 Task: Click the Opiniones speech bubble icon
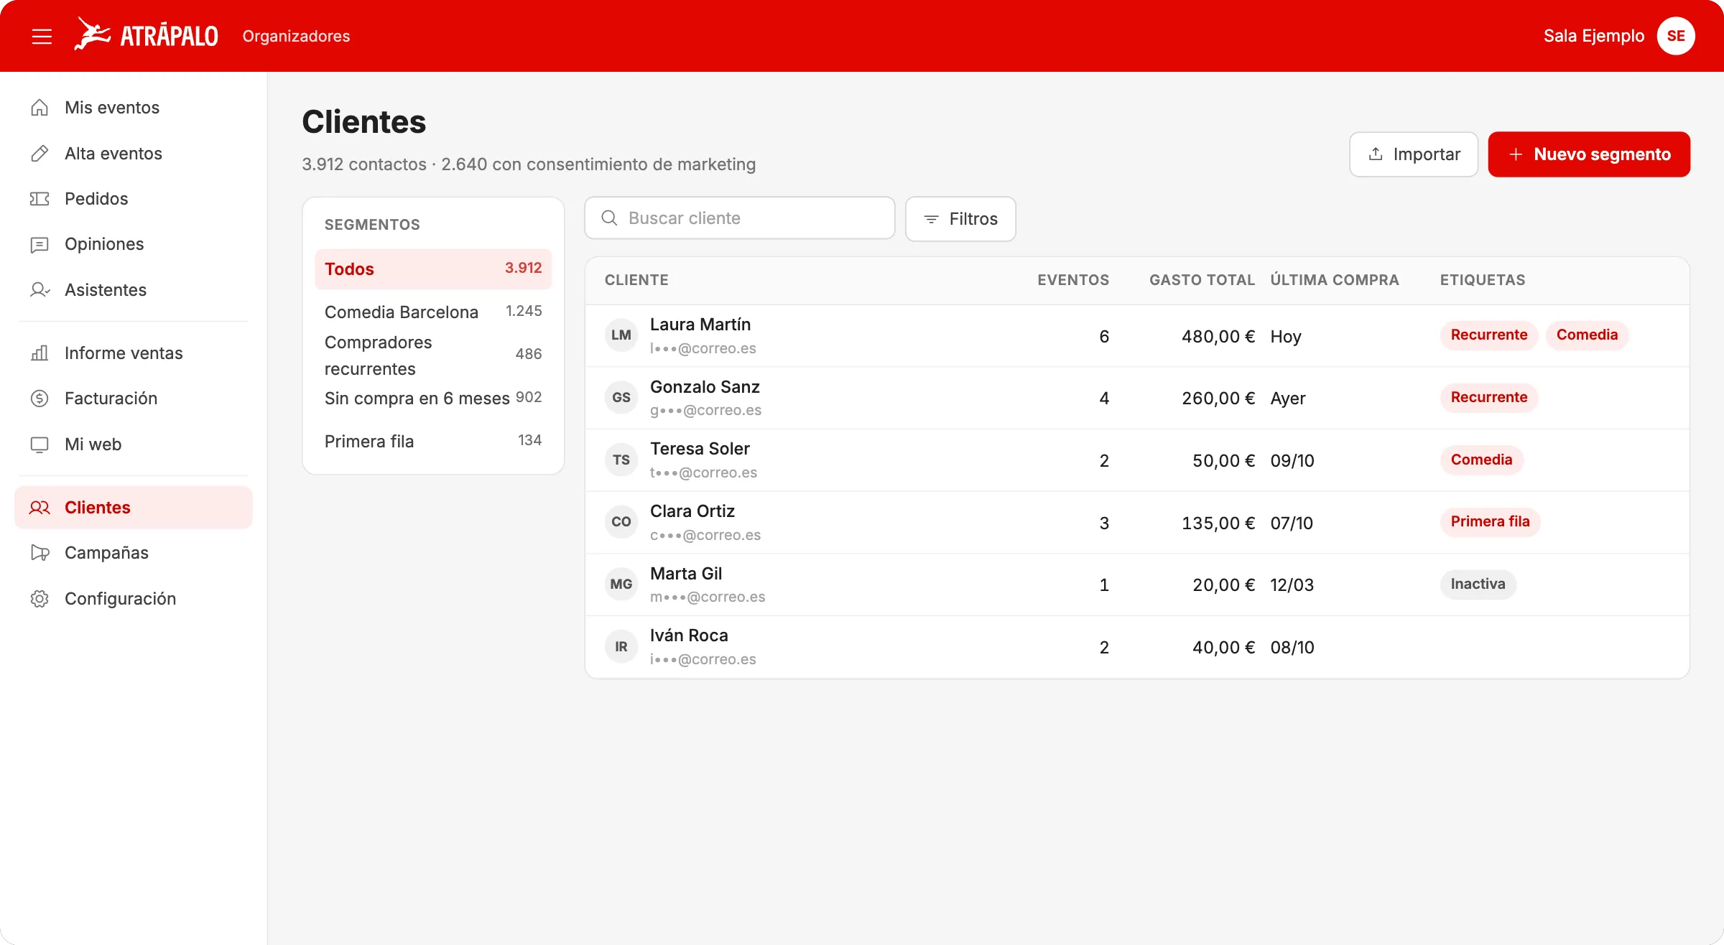pos(40,244)
